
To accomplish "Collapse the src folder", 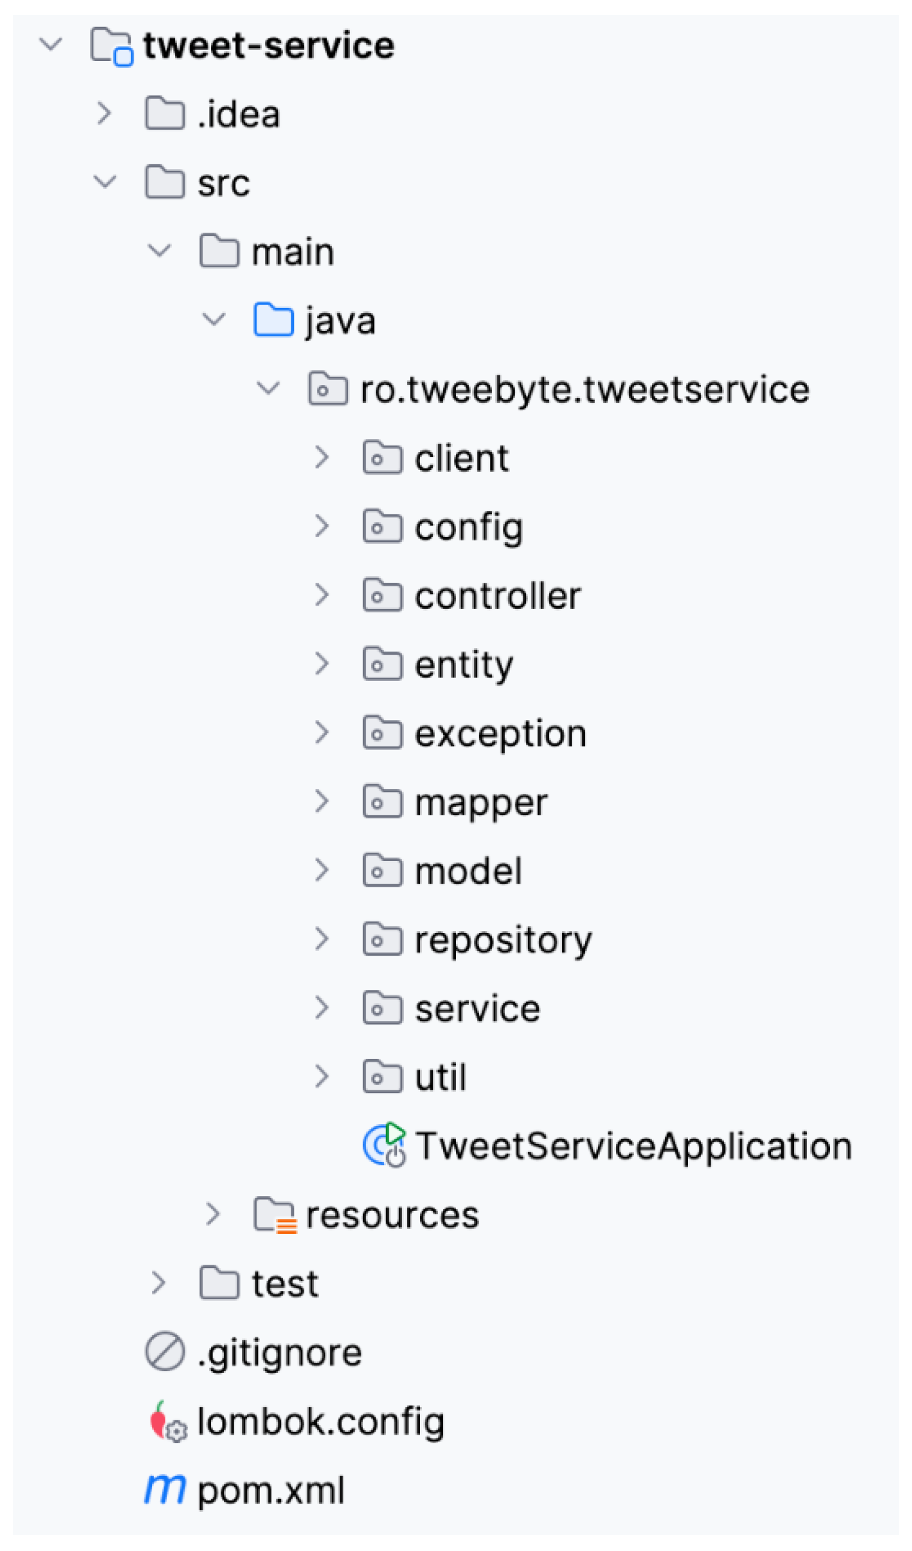I will (104, 182).
